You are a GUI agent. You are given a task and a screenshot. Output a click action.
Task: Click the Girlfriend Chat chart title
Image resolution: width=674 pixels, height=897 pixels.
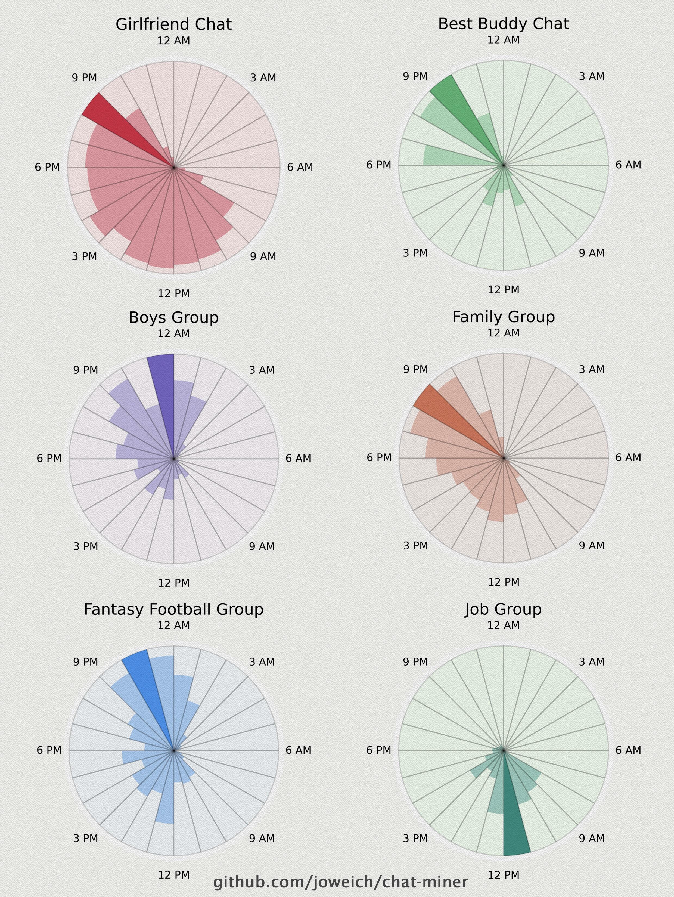(173, 24)
